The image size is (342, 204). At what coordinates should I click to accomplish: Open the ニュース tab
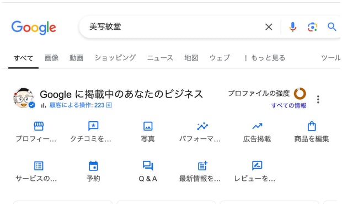pyautogui.click(x=160, y=58)
